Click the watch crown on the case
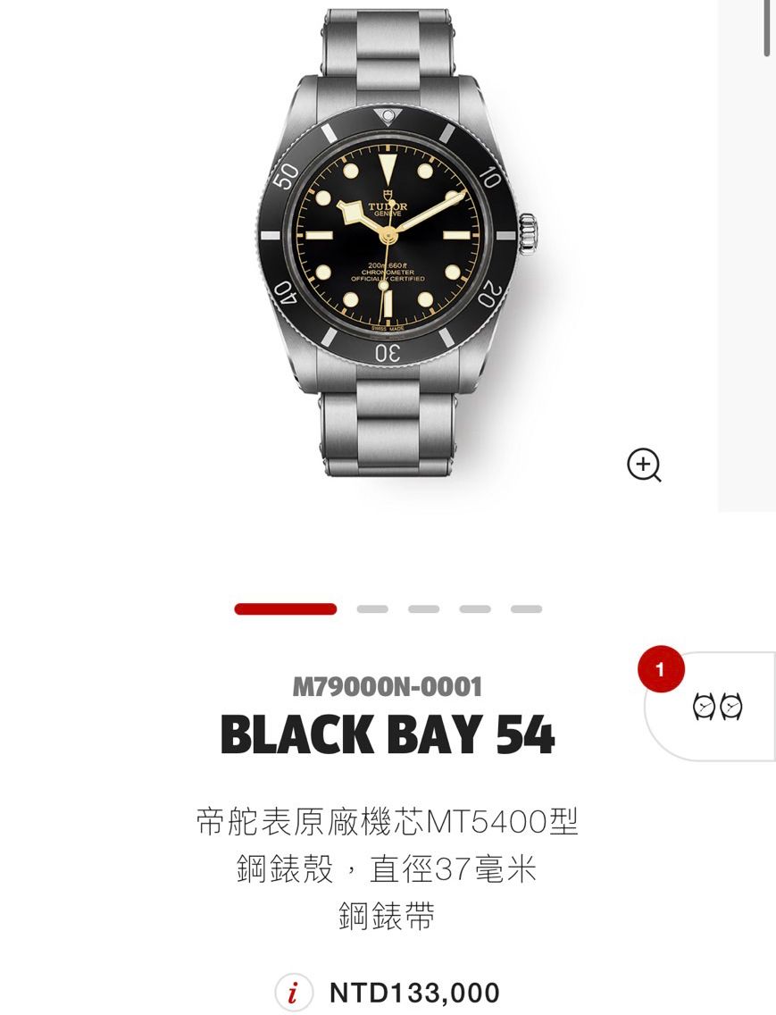The width and height of the screenshot is (776, 1015). [x=528, y=236]
